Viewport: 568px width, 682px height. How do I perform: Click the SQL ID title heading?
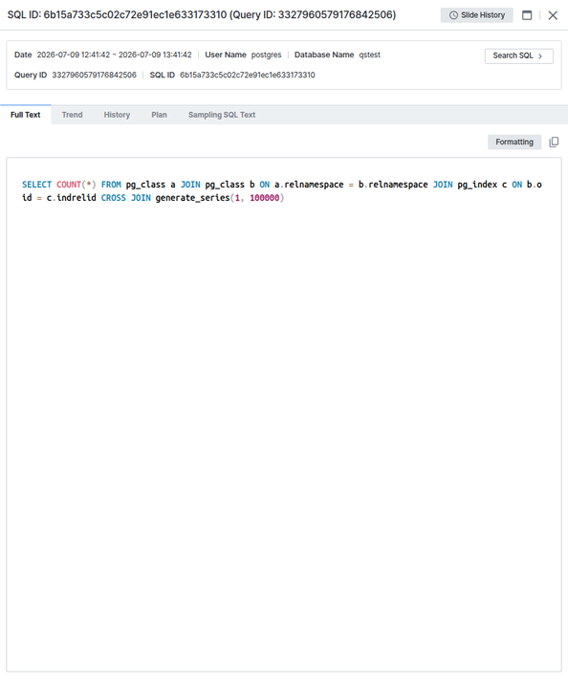pos(202,14)
